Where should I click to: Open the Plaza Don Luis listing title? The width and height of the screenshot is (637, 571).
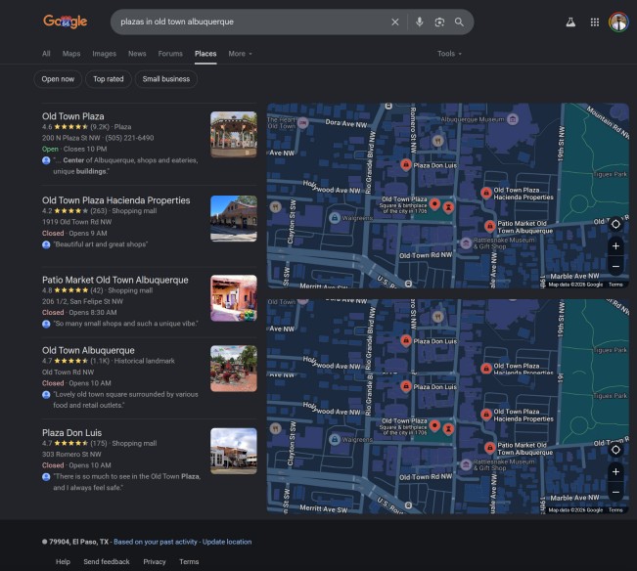click(71, 432)
